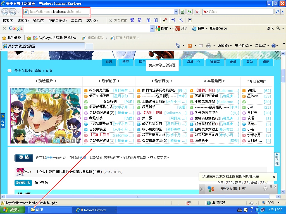This screenshot has width=286, height=214.
Task: Close the chat room welcome notification
Action: tap(274, 177)
